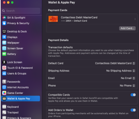Click the Passwords key icon
Image resolution: width=139 pixels, height=119 pixels.
pos(4,82)
